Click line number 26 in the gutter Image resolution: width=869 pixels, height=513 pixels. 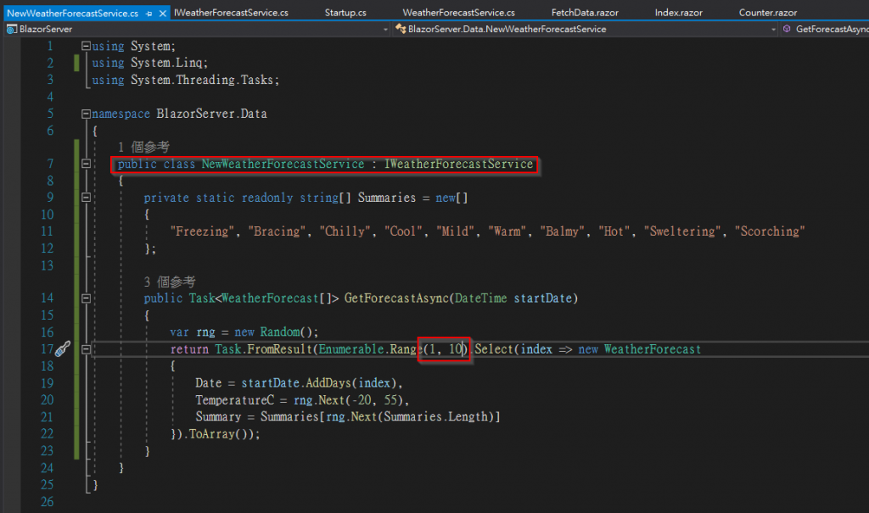click(x=48, y=502)
